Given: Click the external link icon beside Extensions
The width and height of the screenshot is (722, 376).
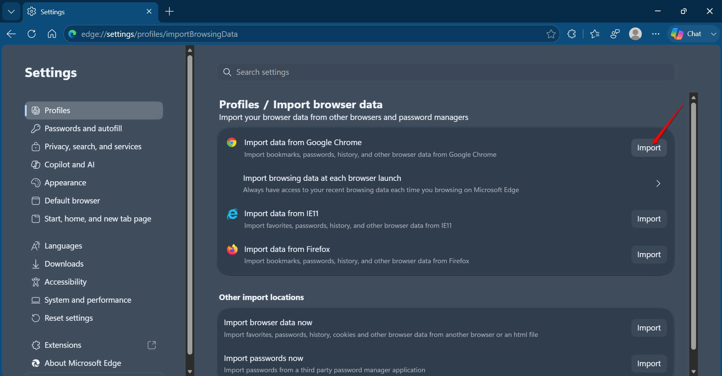Looking at the screenshot, I should 152,345.
